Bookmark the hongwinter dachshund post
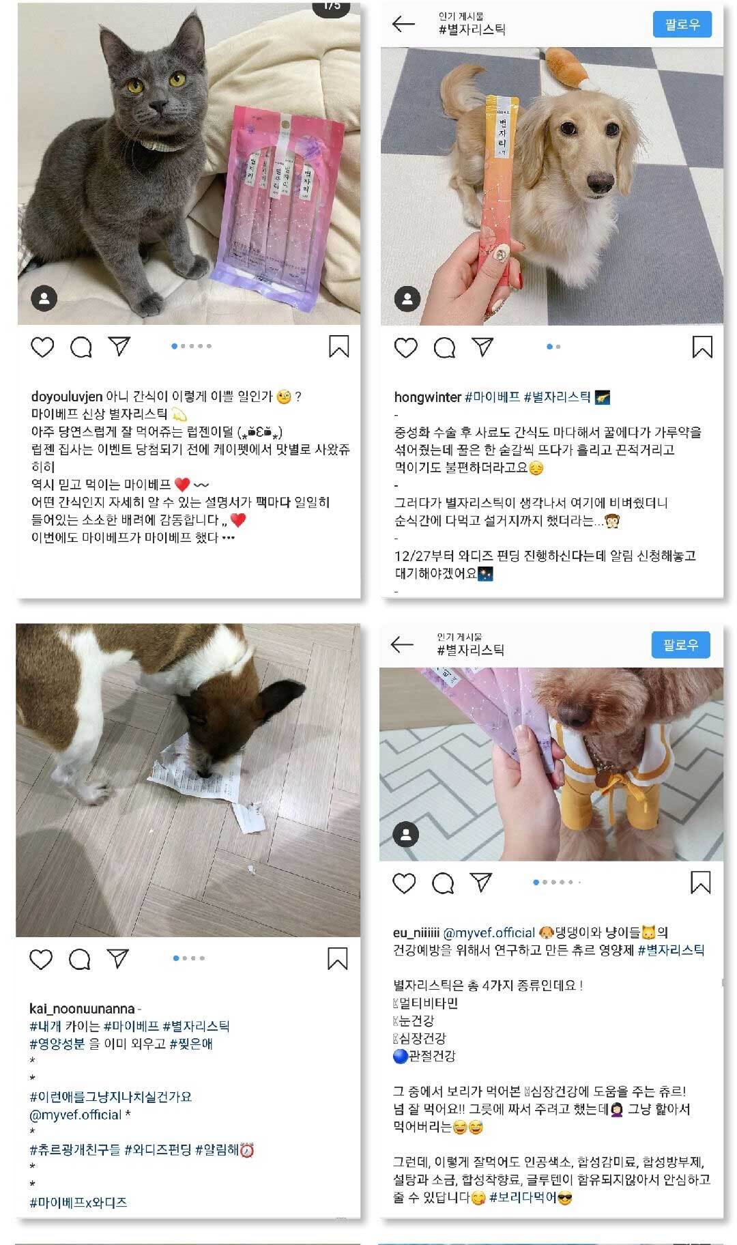Viewport: 737px width, 1245px height. click(x=702, y=347)
